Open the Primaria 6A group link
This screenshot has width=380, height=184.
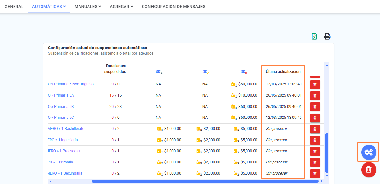61,95
